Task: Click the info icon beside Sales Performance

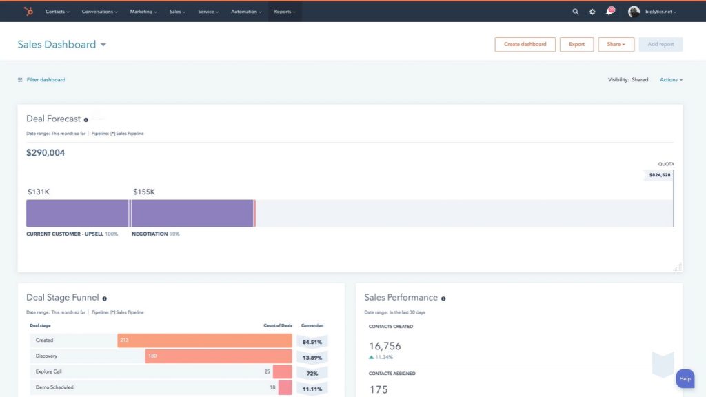Action: pyautogui.click(x=442, y=298)
